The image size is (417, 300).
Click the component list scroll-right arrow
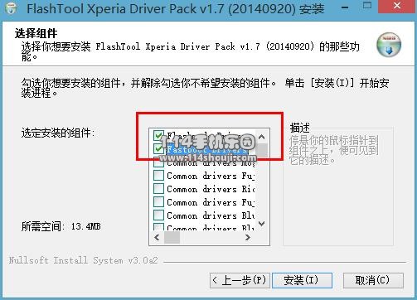(x=248, y=237)
